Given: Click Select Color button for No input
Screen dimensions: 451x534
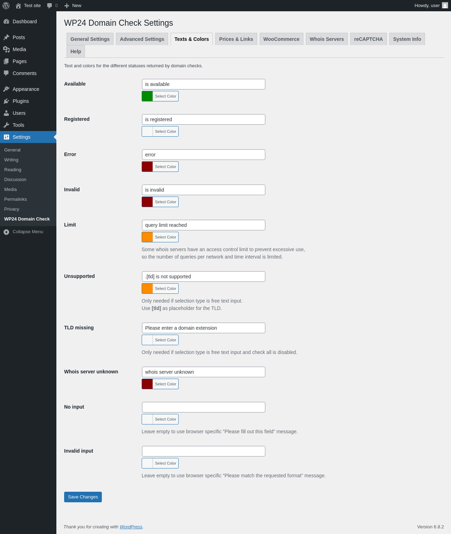Looking at the screenshot, I should pos(160,419).
